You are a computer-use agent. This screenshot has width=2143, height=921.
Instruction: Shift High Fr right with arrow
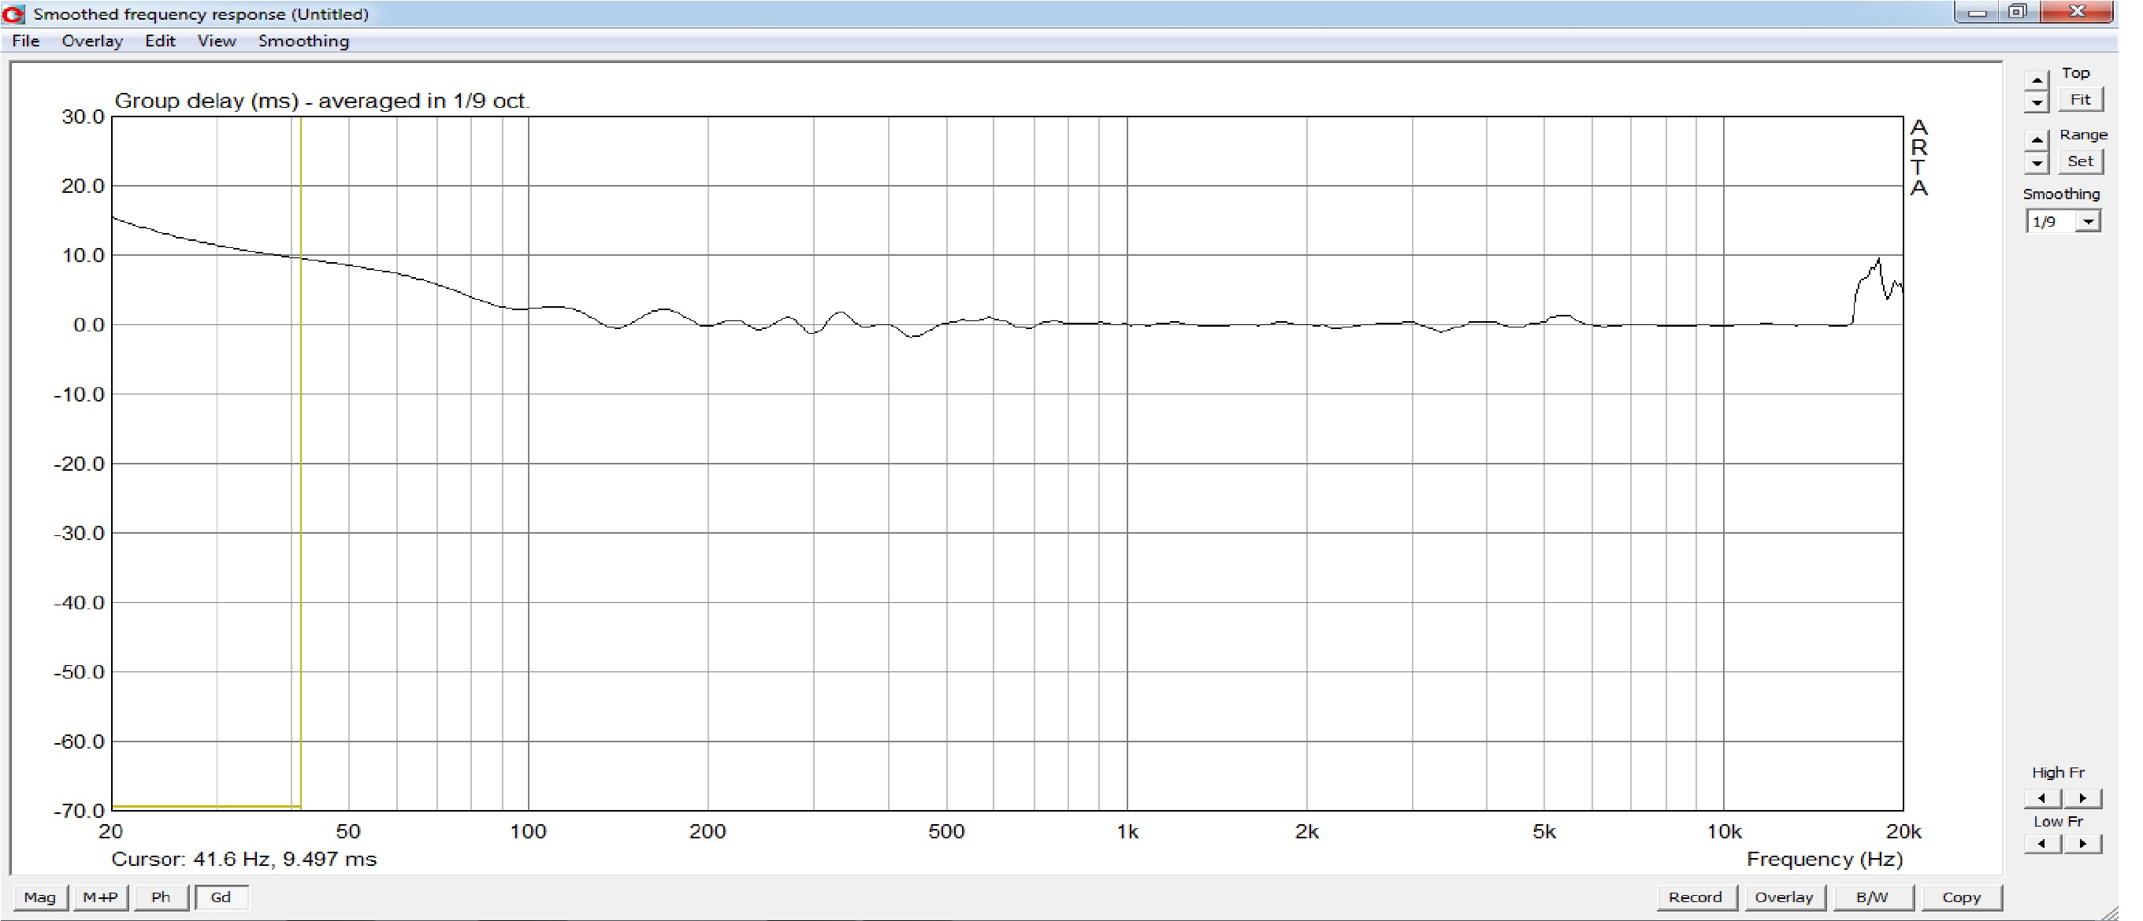tap(2083, 798)
